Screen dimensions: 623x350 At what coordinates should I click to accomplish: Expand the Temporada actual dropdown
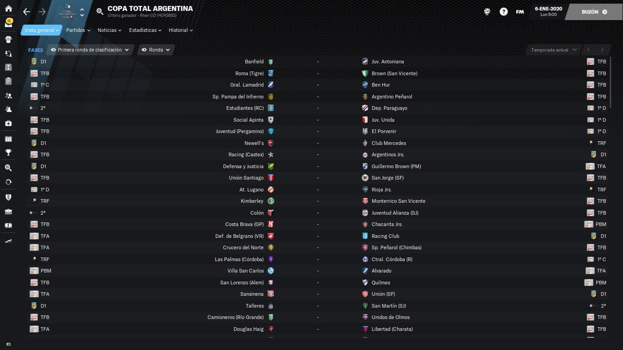click(x=554, y=50)
